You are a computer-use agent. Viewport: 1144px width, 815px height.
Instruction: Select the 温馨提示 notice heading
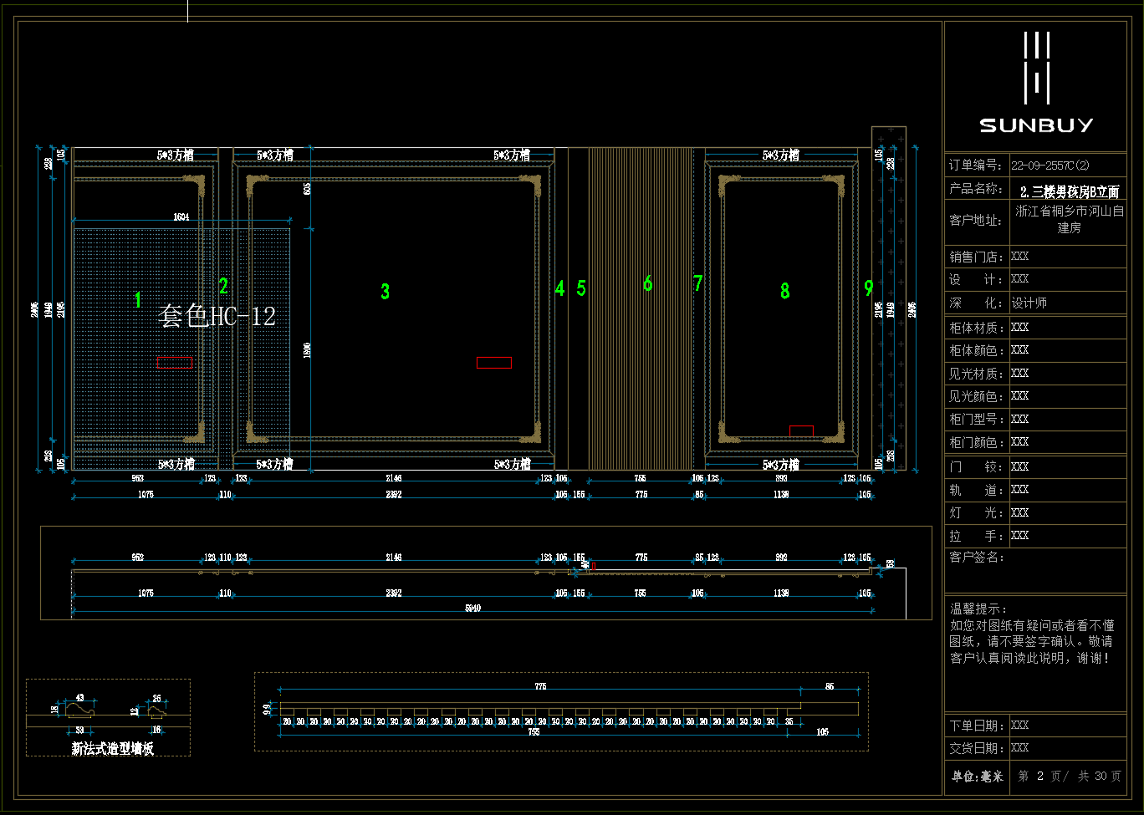coord(979,609)
